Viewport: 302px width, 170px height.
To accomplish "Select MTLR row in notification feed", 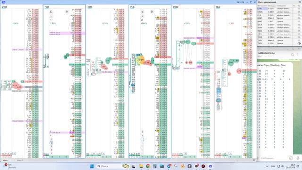I will (279, 25).
